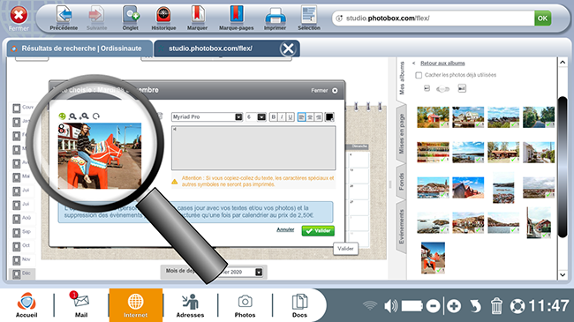Open the black text color swatch
Image resolution: width=574 pixels, height=322 pixels.
329,117
